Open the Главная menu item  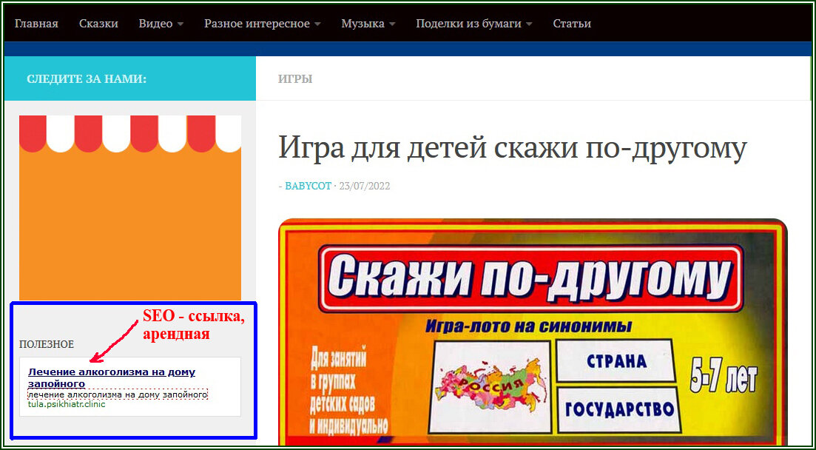[x=36, y=24]
